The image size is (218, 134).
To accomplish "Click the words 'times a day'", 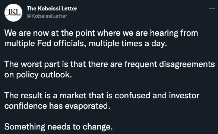I will pos(144,44).
